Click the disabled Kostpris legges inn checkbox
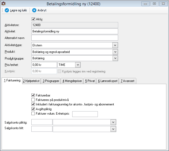This screenshot has width=169, height=151. (x=59, y=71)
